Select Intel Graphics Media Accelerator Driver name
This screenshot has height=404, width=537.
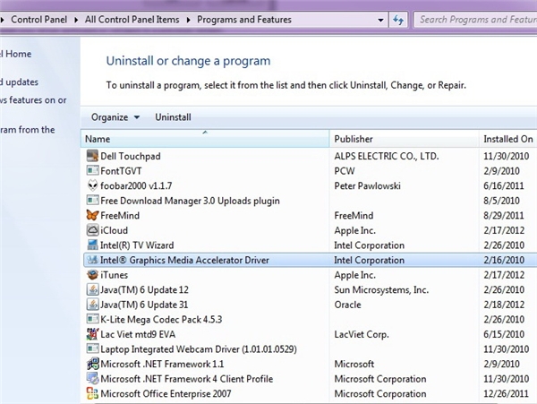click(184, 260)
